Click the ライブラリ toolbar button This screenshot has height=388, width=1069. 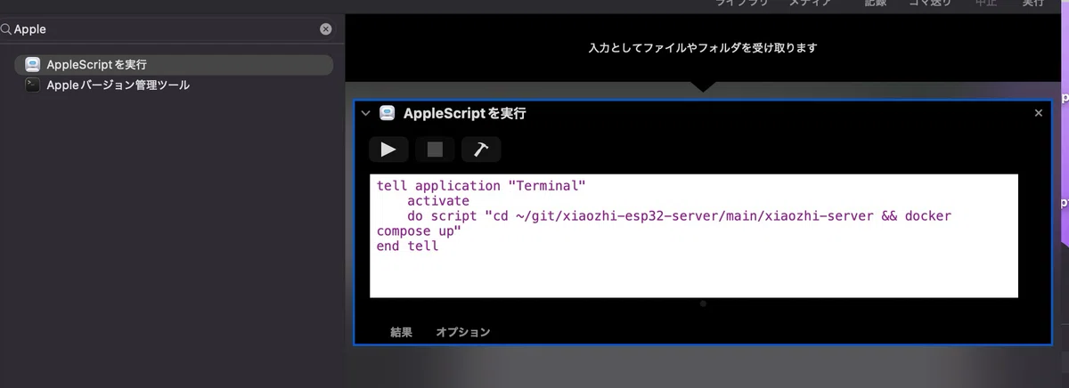743,3
